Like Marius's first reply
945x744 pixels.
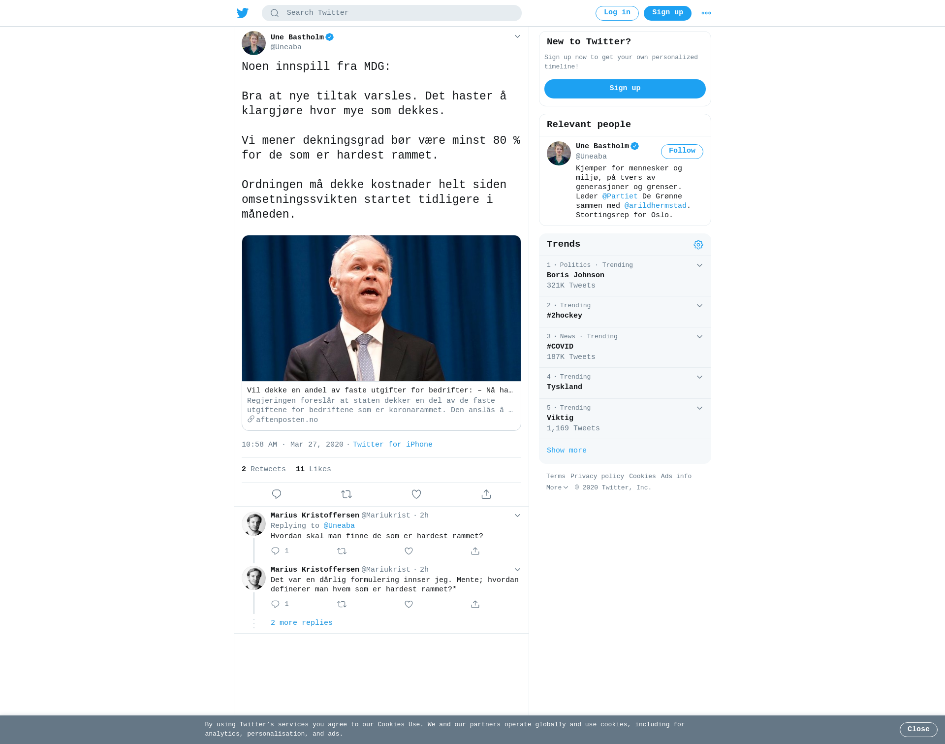(x=409, y=551)
